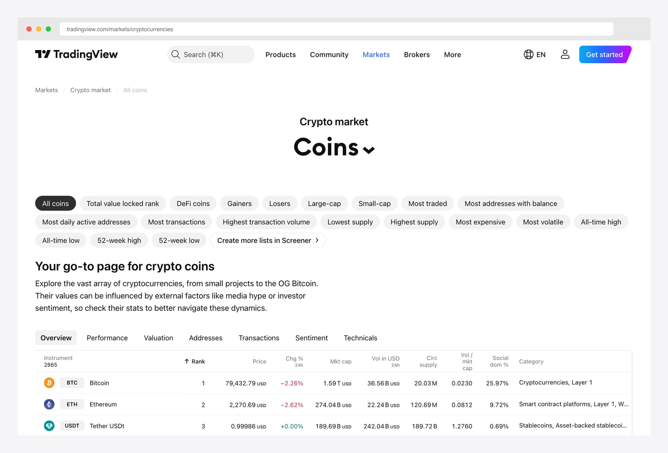
Task: Choose Highest transaction volume list
Action: (266, 222)
